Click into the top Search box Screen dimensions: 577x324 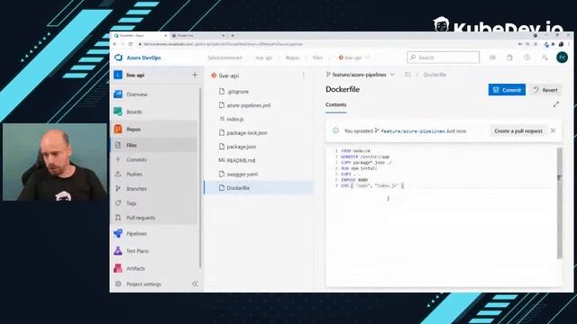[443, 58]
